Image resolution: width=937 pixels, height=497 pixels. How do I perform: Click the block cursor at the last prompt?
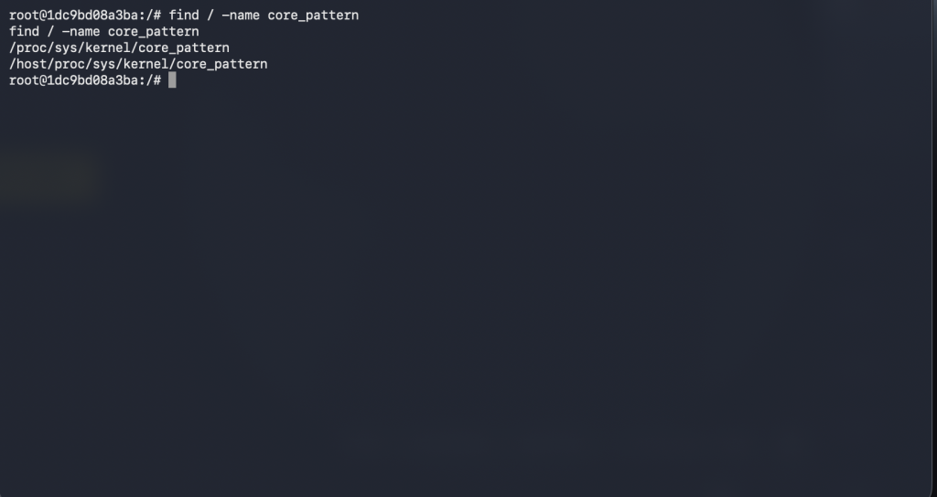172,80
